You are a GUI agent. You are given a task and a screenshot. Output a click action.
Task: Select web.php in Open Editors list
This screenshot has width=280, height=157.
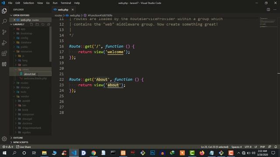coord(30,20)
